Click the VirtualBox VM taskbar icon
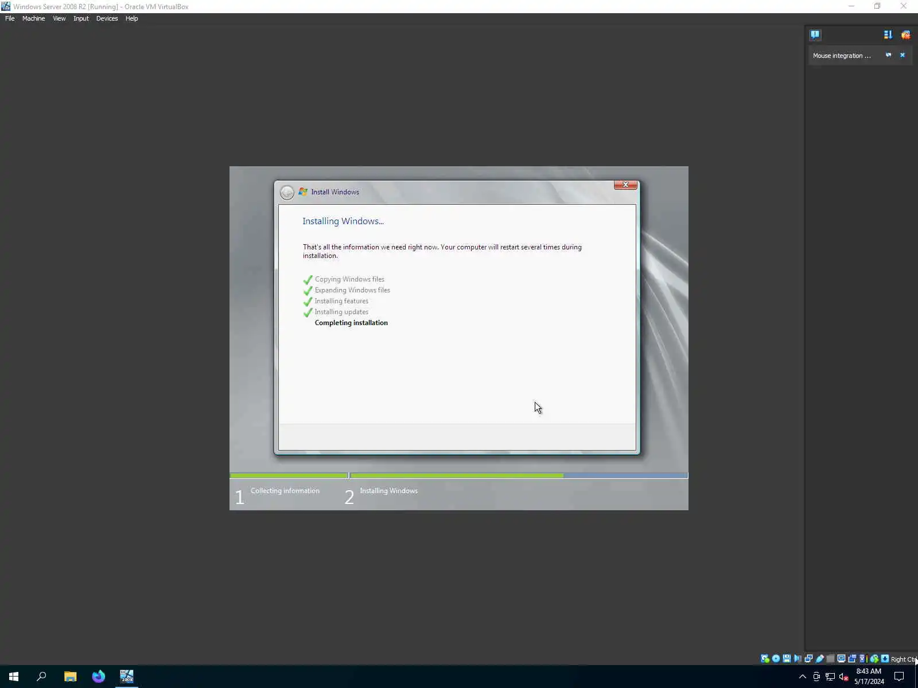The width and height of the screenshot is (918, 688). pos(127,677)
